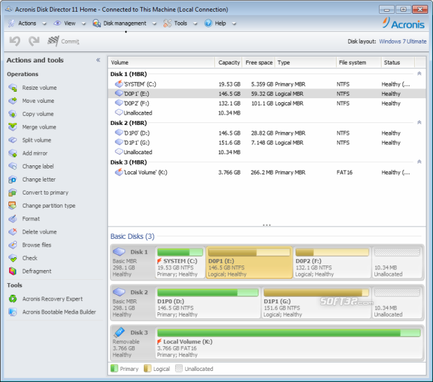The image size is (433, 382).
Task: Open the Disk management dropdown arrow
Action: pyautogui.click(x=154, y=23)
